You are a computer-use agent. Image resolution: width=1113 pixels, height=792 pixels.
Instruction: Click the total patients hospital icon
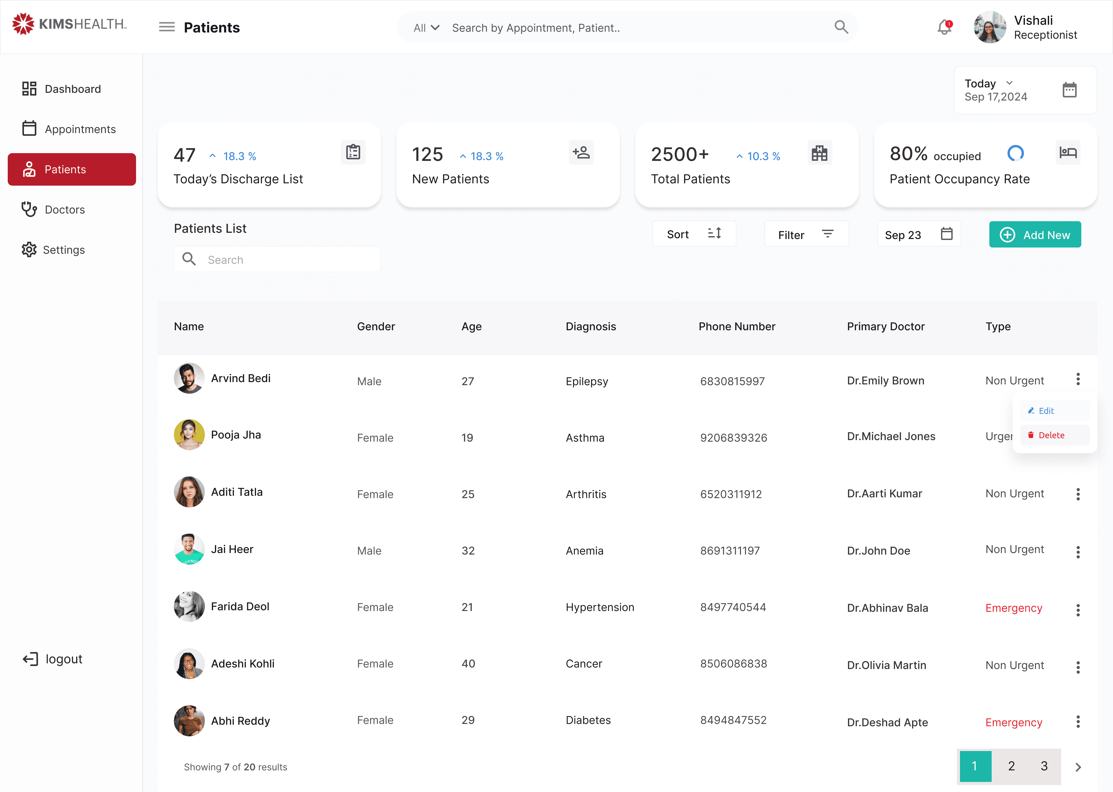(819, 153)
